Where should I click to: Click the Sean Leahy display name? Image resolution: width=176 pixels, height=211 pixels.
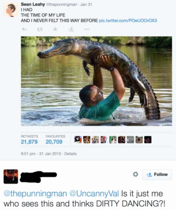click(x=33, y=4)
